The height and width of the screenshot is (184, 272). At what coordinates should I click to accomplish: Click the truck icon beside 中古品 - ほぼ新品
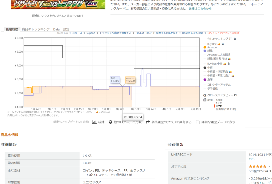coord(230,72)
